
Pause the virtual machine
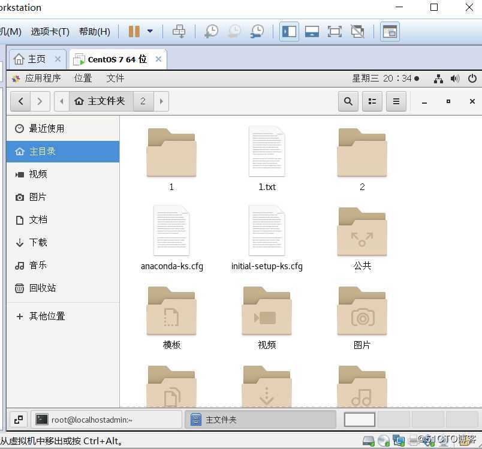click(x=134, y=31)
